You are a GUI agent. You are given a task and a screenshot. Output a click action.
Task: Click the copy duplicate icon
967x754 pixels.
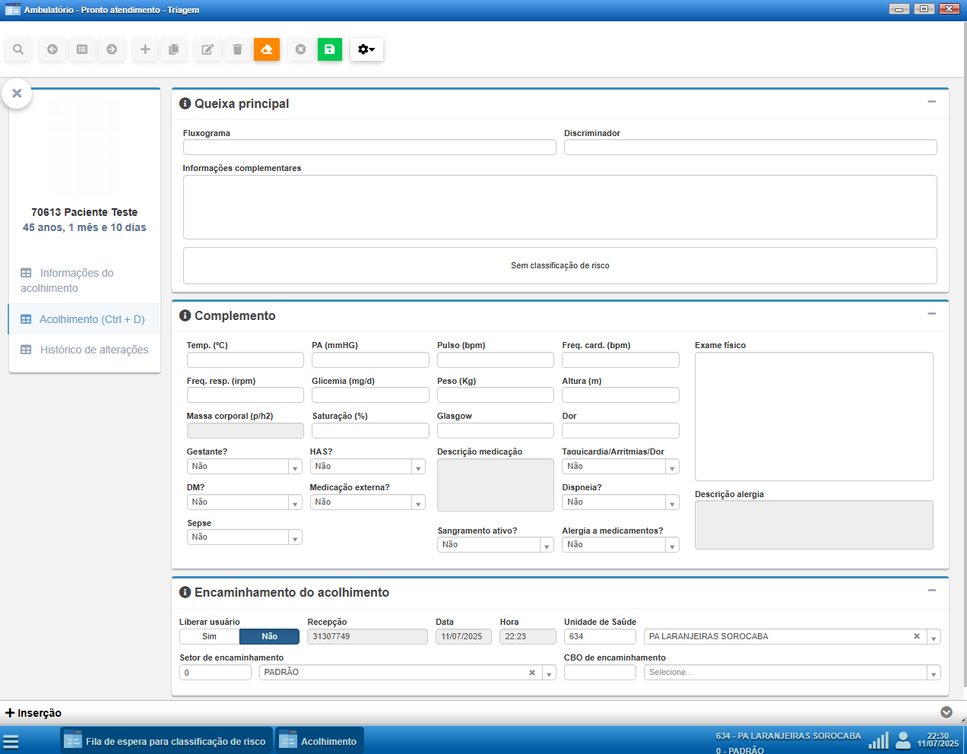click(x=174, y=49)
